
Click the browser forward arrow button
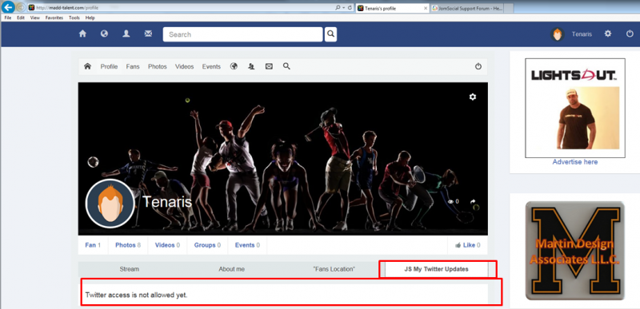tap(21, 8)
